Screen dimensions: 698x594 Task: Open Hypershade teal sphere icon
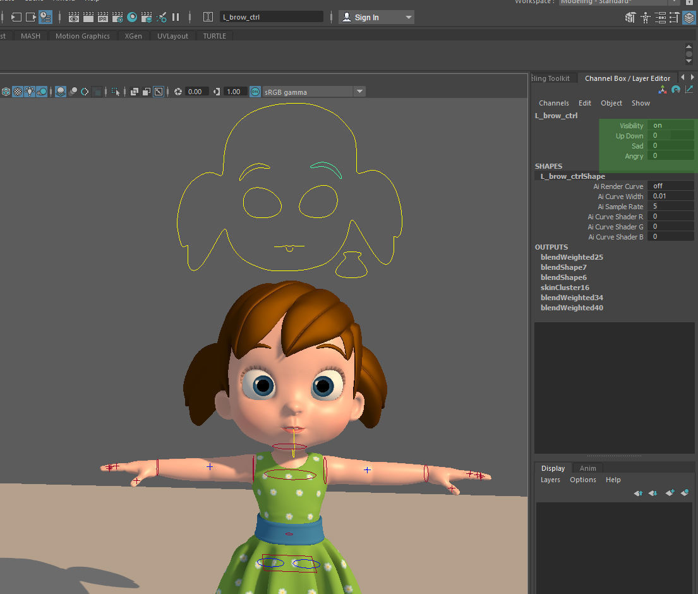click(x=132, y=17)
